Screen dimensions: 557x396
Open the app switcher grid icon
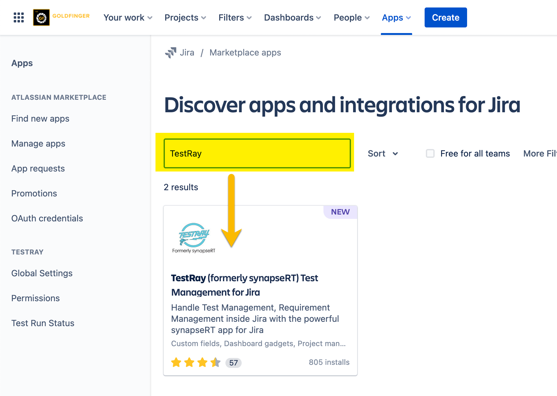tap(19, 17)
